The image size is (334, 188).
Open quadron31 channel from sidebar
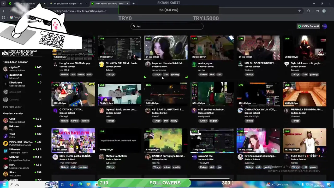(22, 76)
